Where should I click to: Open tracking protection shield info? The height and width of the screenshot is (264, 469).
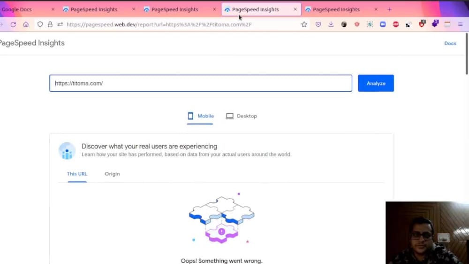(x=40, y=24)
